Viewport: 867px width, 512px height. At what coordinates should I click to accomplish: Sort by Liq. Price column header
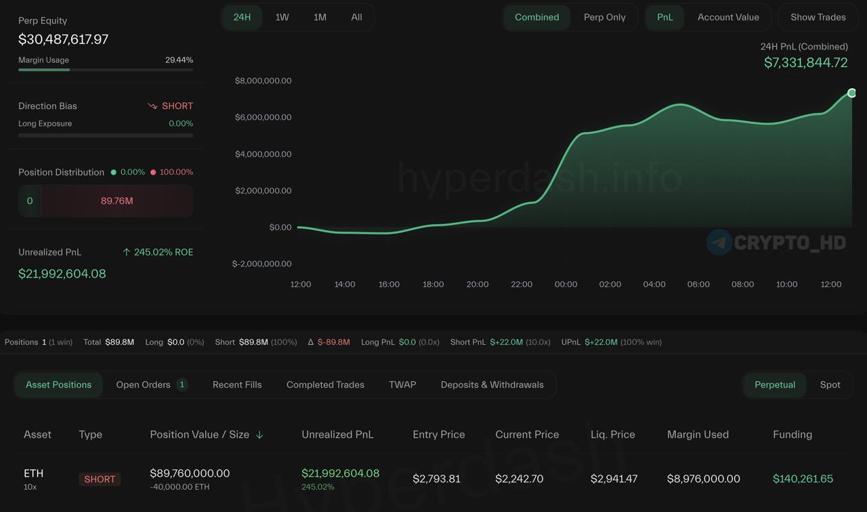coord(613,435)
